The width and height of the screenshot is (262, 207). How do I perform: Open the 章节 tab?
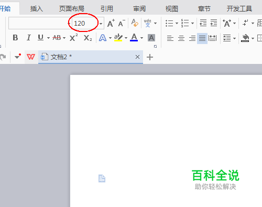coord(204,8)
